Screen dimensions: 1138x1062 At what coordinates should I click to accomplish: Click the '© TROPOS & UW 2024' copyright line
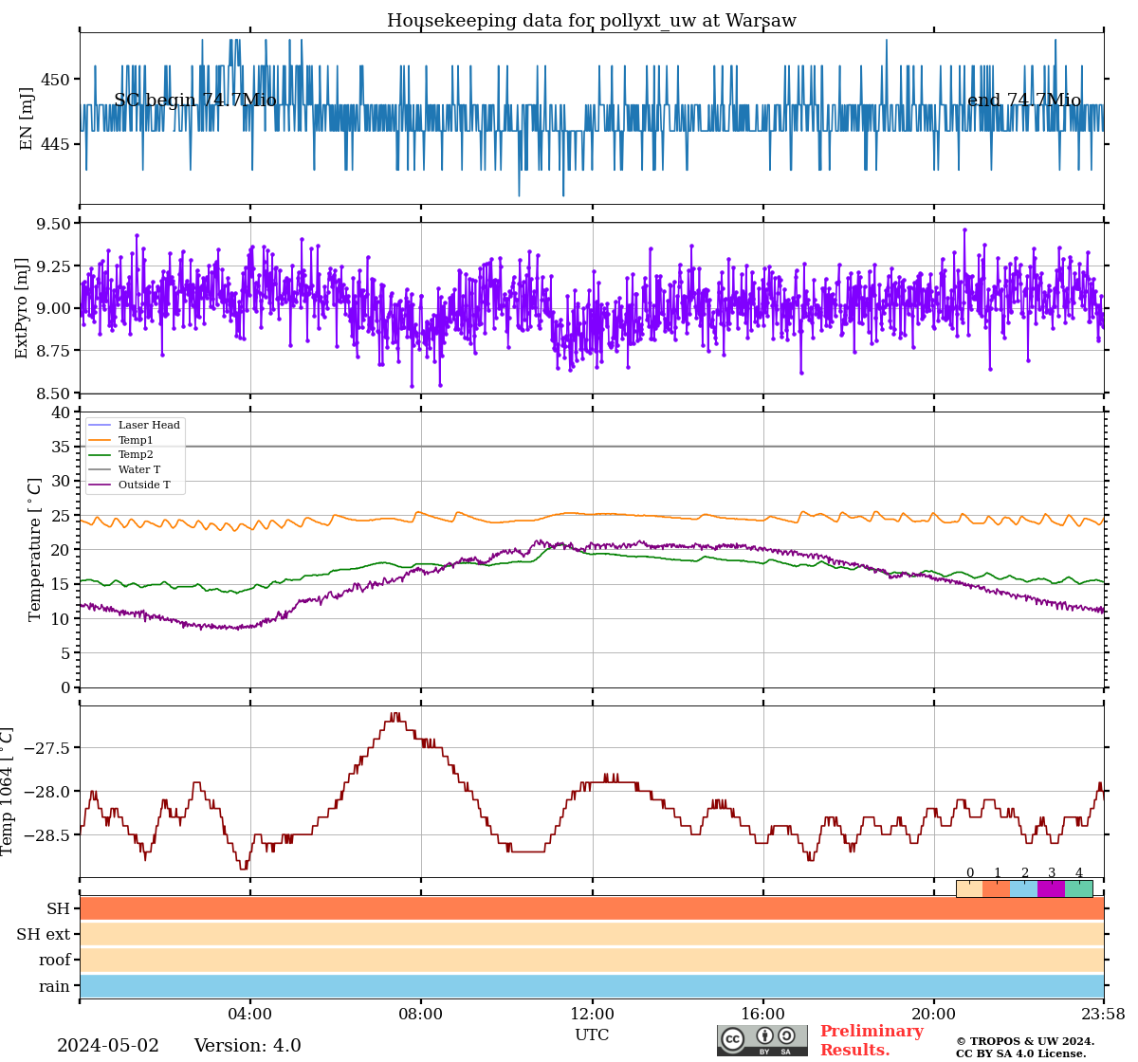click(x=1025, y=1041)
